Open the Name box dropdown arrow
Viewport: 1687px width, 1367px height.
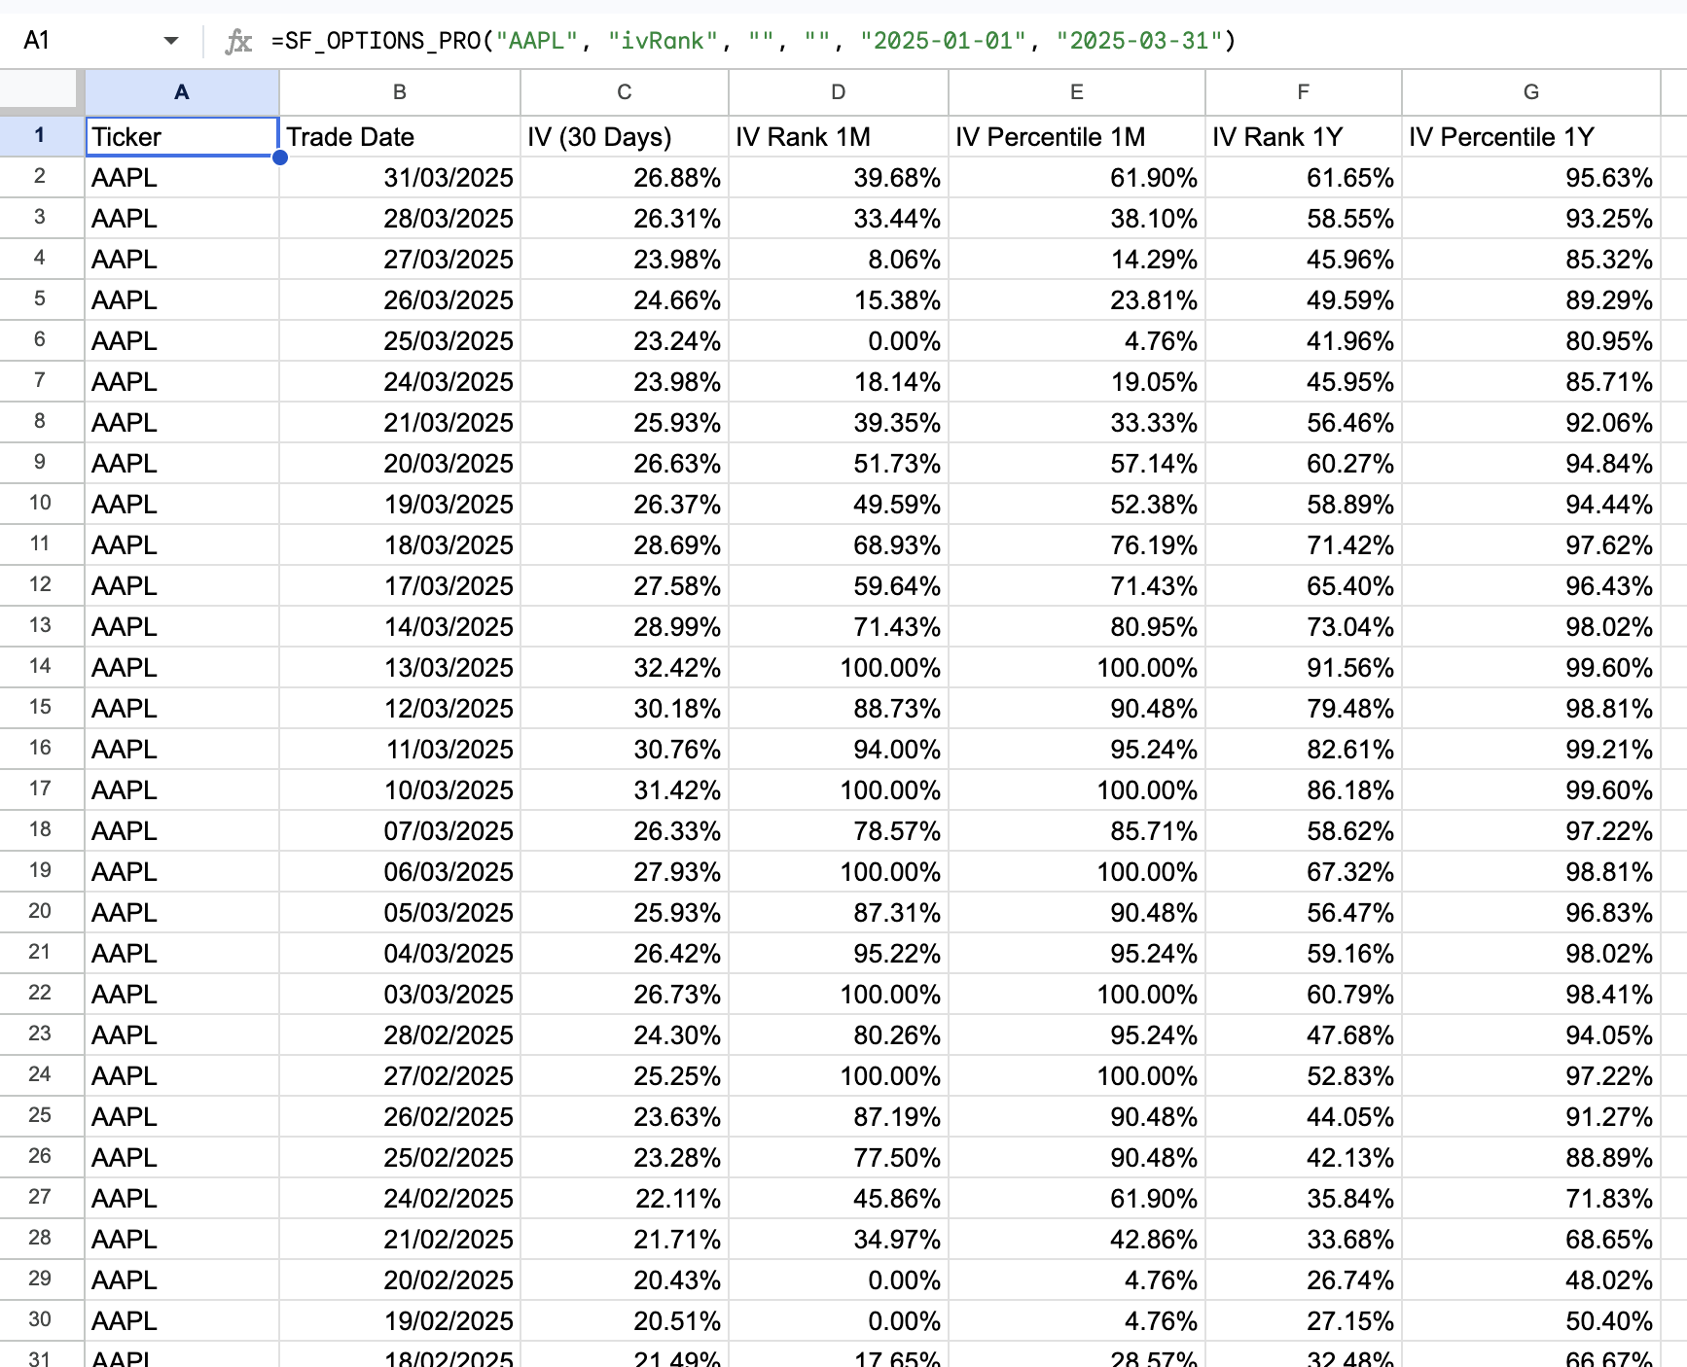click(171, 41)
